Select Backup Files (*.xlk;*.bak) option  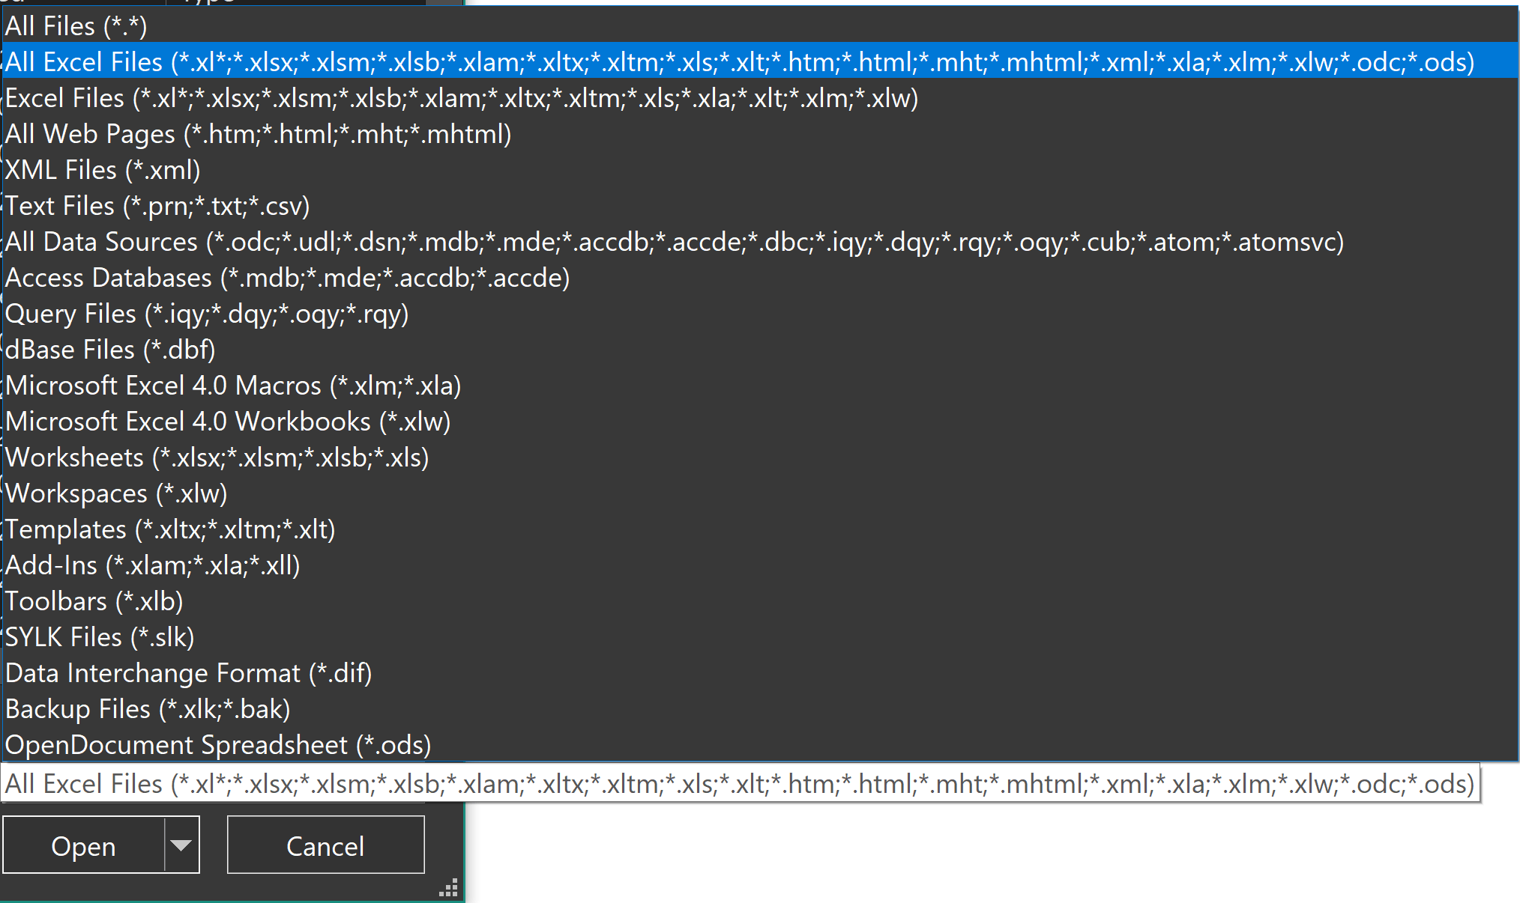148,709
